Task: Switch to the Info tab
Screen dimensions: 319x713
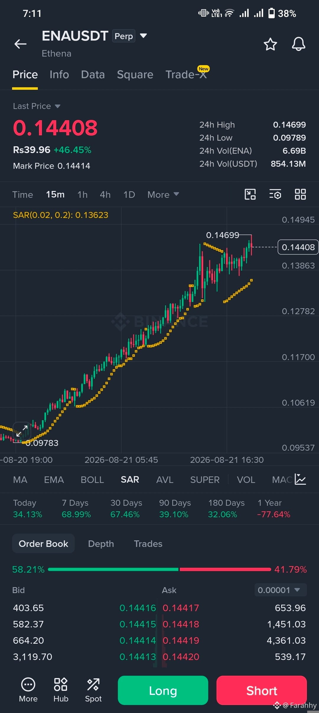Action: (x=59, y=75)
